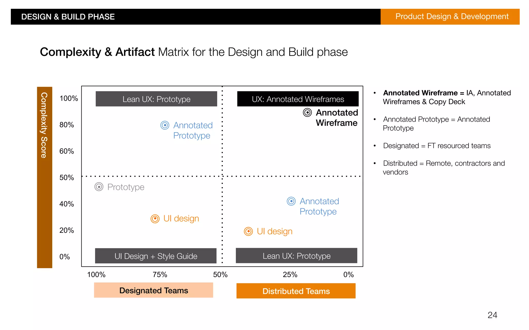
Task: Click the legend bullet Designated = FT resourced teams
Action: pos(437,146)
